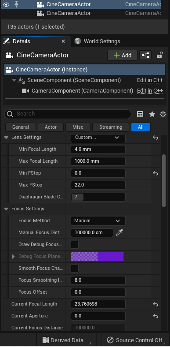Click the '135 actors (1 selected)' status text
Screen dimensions: 170x347
[36, 27]
